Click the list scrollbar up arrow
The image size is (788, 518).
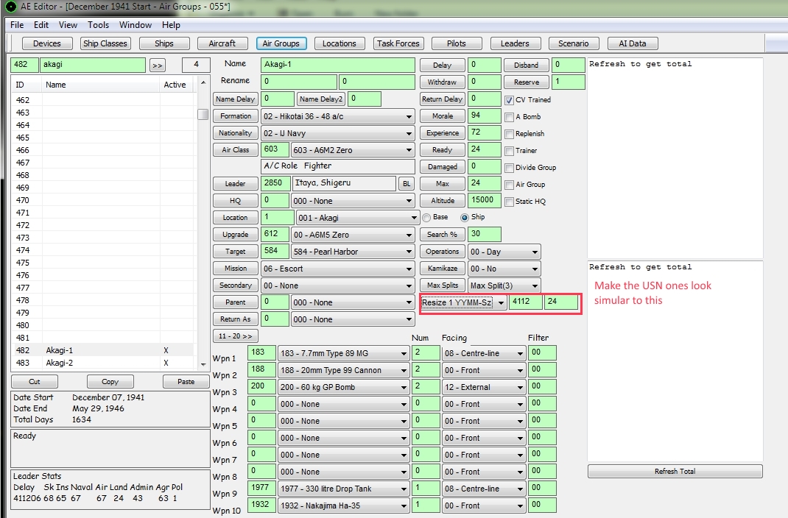click(203, 82)
